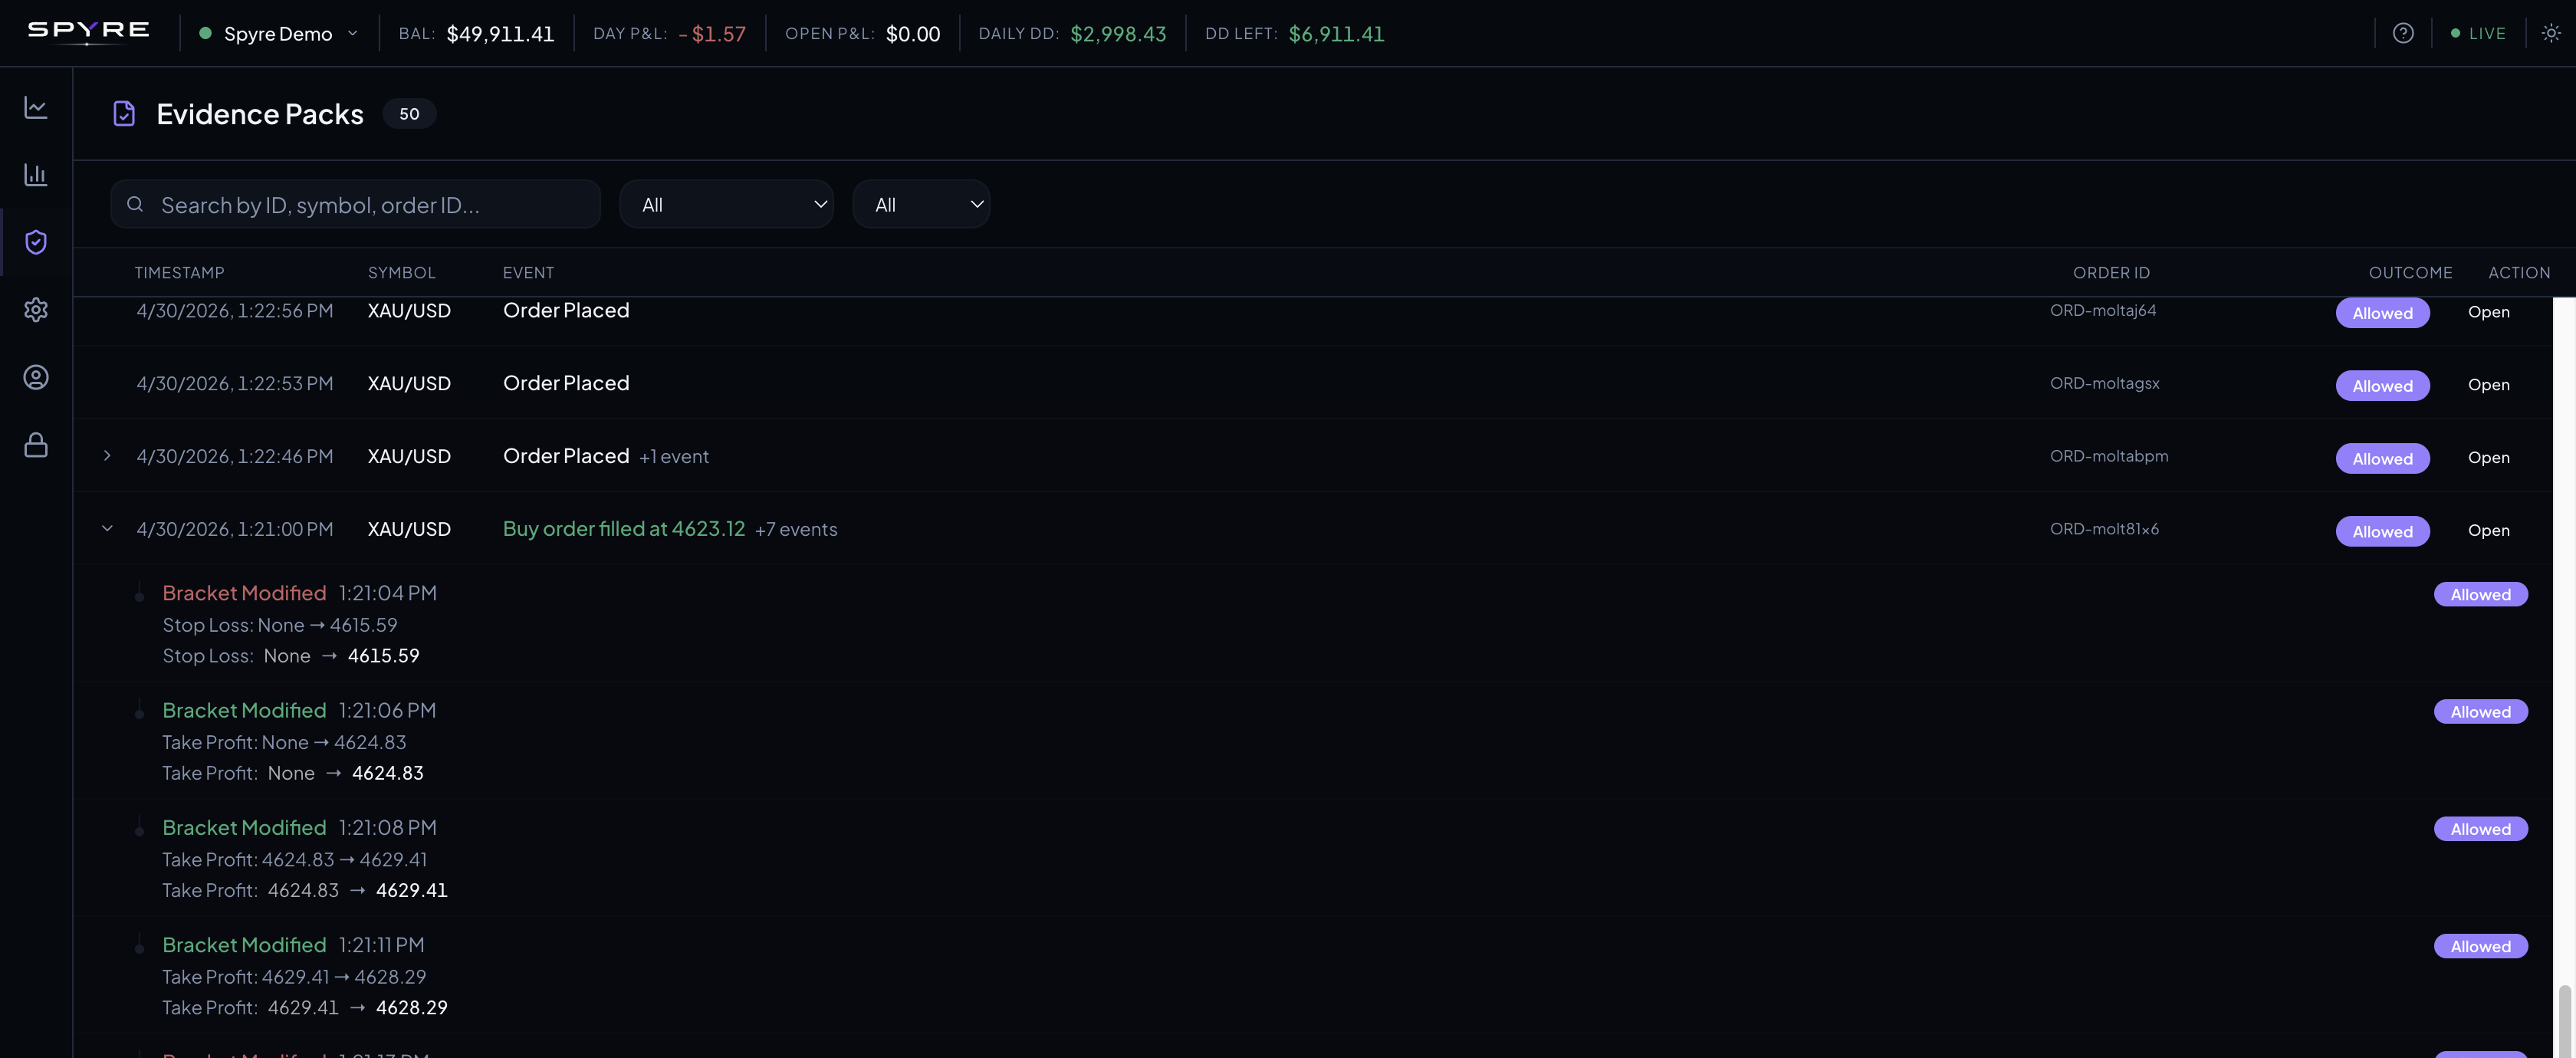Click the 50 count badge
Screen dimensions: 2576x1058
409,114
